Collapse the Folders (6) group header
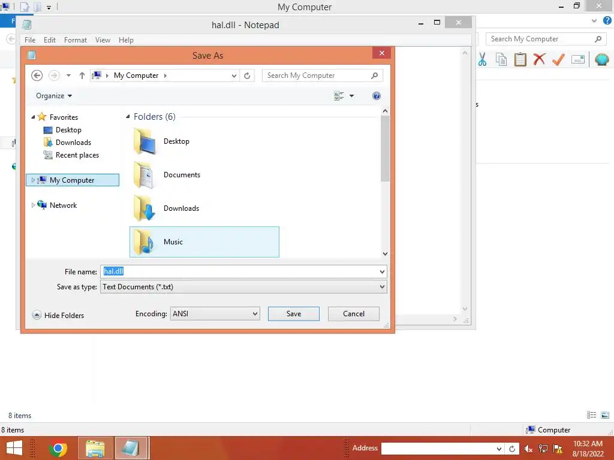This screenshot has width=614, height=460. (x=128, y=117)
